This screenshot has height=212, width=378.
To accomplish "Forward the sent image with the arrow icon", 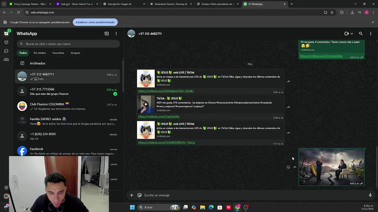I will (294, 167).
